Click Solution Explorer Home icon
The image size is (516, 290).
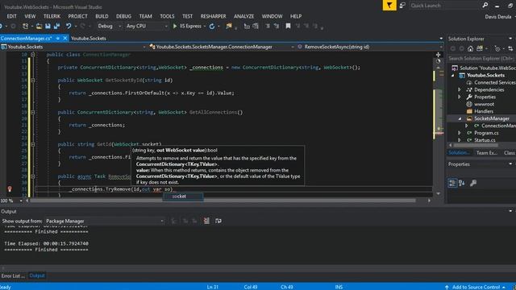tap(470, 48)
